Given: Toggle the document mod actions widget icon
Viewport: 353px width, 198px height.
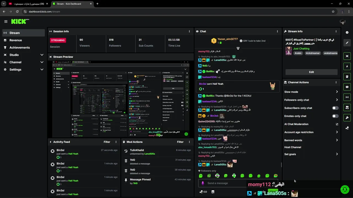Looking at the screenshot, I should point(347,76).
